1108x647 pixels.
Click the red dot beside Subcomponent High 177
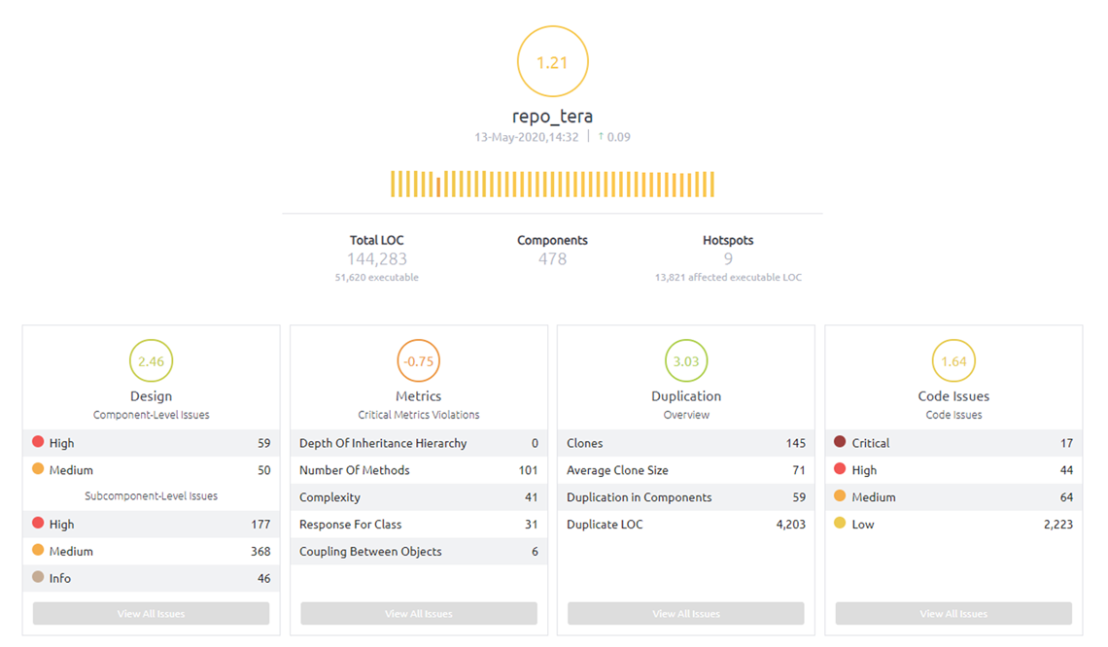38,524
